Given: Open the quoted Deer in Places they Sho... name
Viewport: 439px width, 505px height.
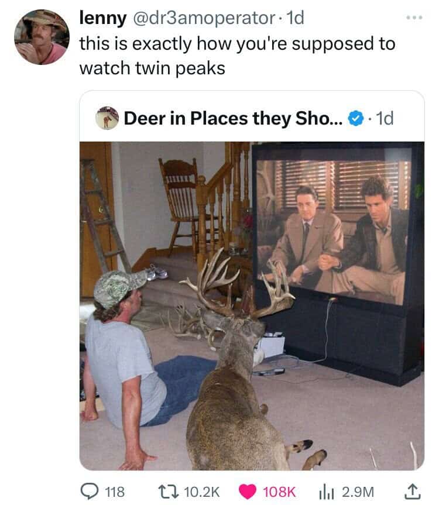Looking at the screenshot, I should [x=233, y=118].
